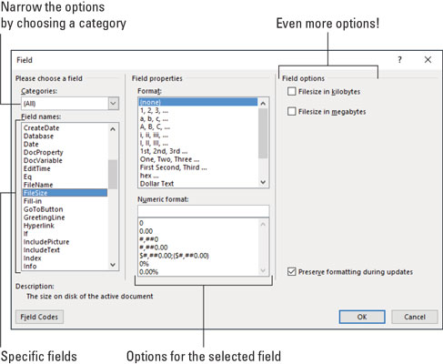Screen dimensions: 443x364
Task: Click Field names scroll up arrow
Action: tap(113, 129)
